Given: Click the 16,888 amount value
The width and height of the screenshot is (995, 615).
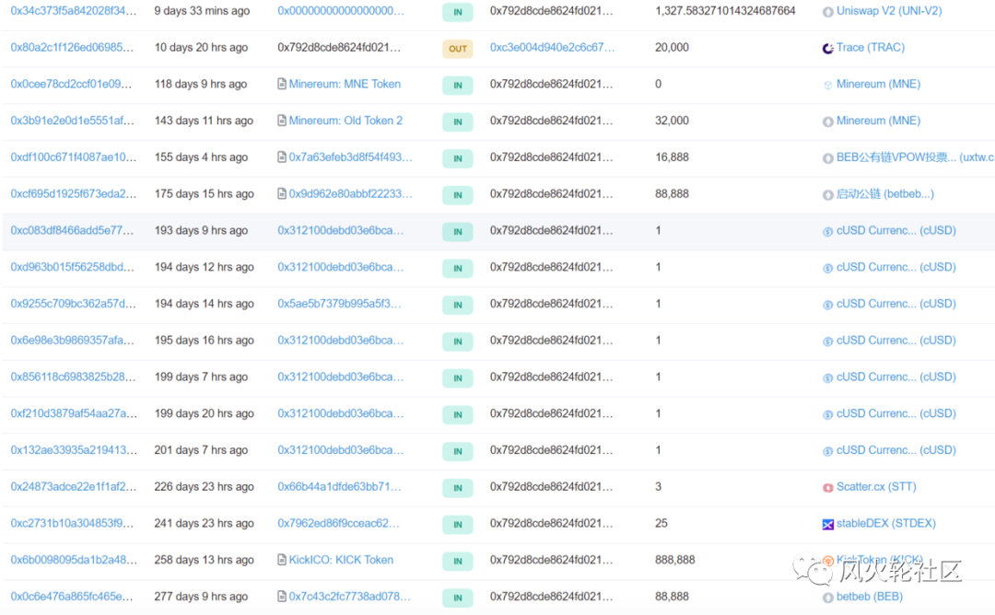Looking at the screenshot, I should point(672,157).
